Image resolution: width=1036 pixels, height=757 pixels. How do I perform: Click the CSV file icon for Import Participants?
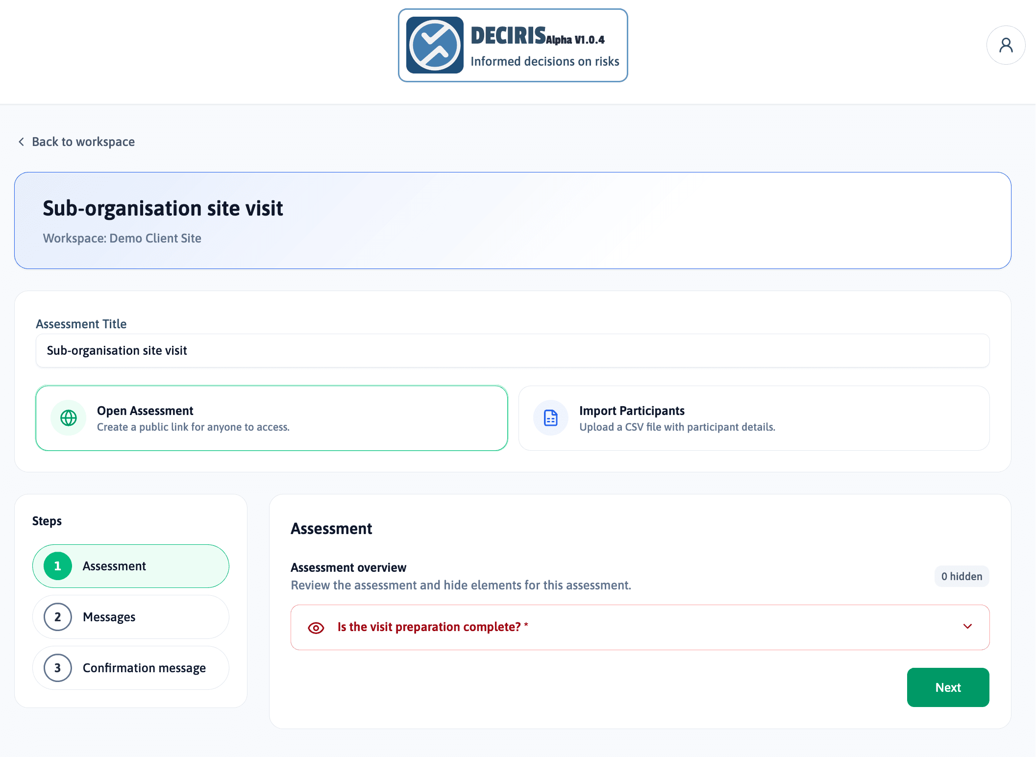[551, 418]
